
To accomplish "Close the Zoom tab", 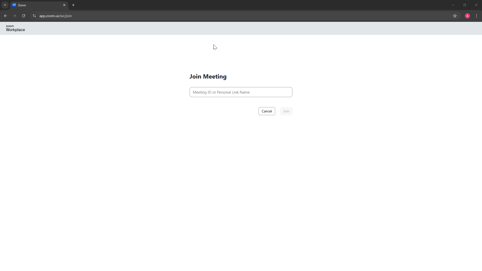I will pos(64,5).
